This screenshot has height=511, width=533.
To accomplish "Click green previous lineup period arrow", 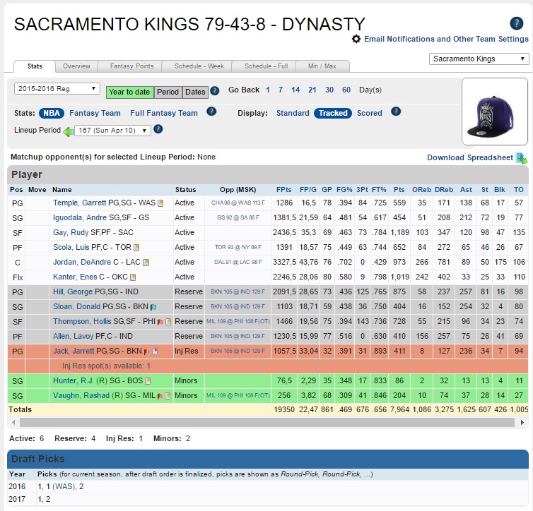I will click(x=69, y=132).
